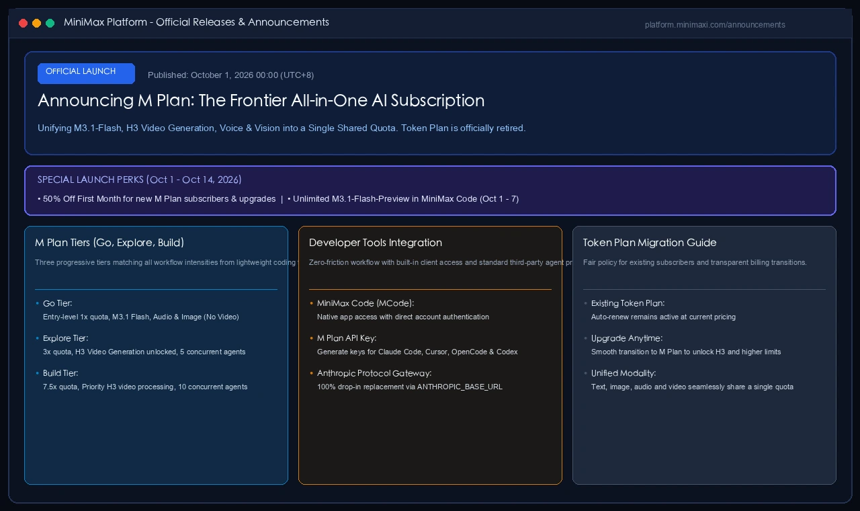The image size is (860, 511).
Task: Click the 'Anthropic Protocol Gateway:' item
Action: coord(374,373)
